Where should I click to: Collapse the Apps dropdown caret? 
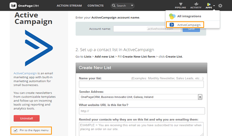[x=214, y=6]
